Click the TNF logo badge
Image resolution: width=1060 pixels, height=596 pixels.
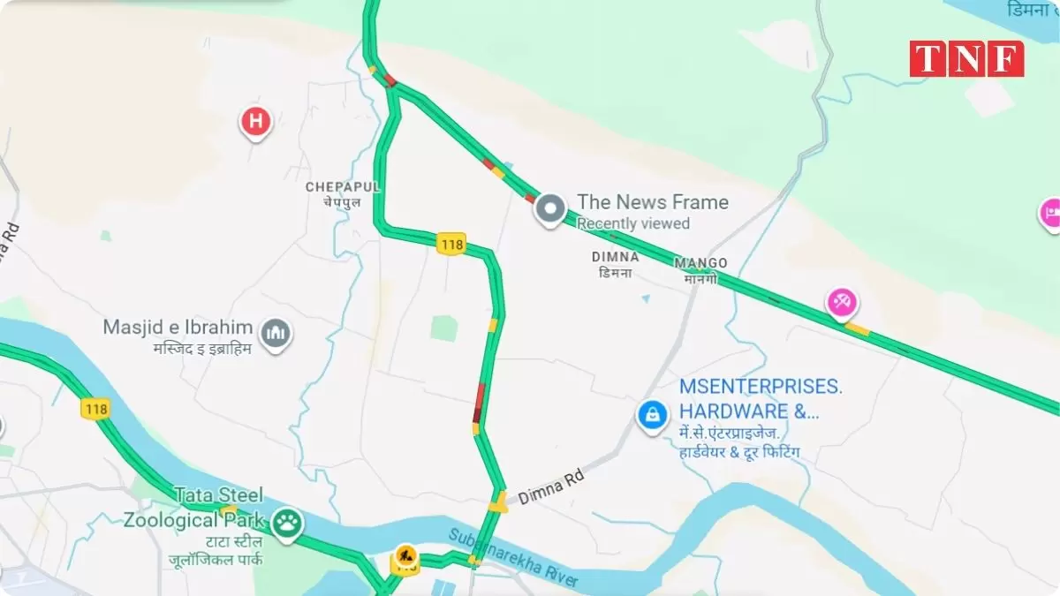[x=967, y=58]
